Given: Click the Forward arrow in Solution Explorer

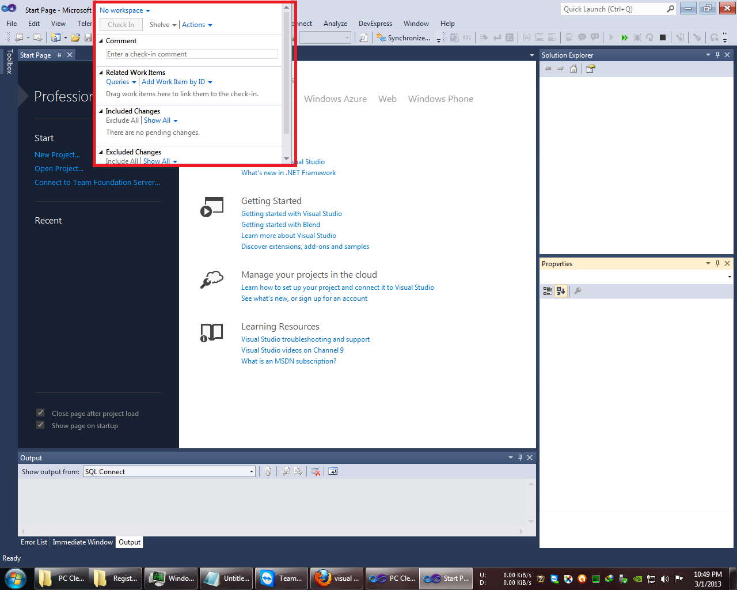Looking at the screenshot, I should click(x=561, y=69).
